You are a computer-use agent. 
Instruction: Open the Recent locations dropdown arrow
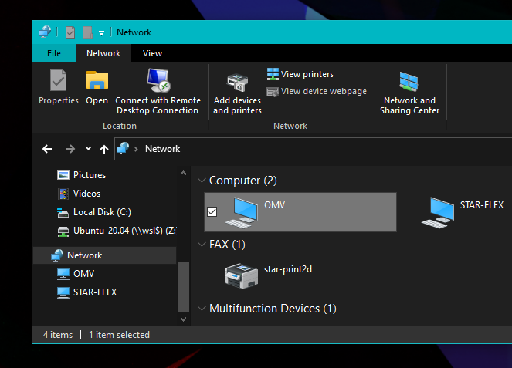point(88,149)
